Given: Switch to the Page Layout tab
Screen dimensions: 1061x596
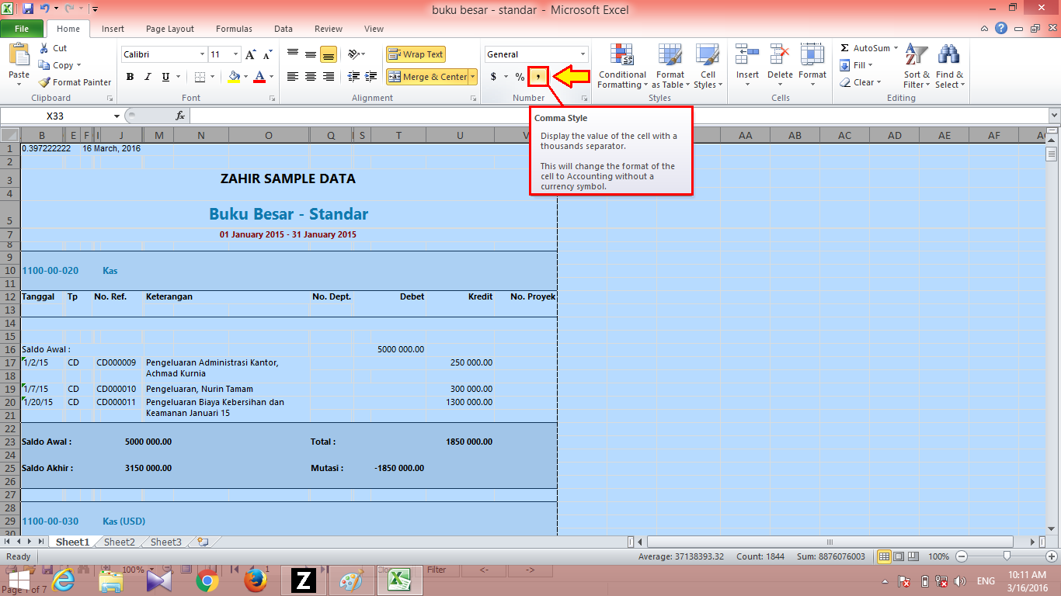Looking at the screenshot, I should click(x=170, y=29).
